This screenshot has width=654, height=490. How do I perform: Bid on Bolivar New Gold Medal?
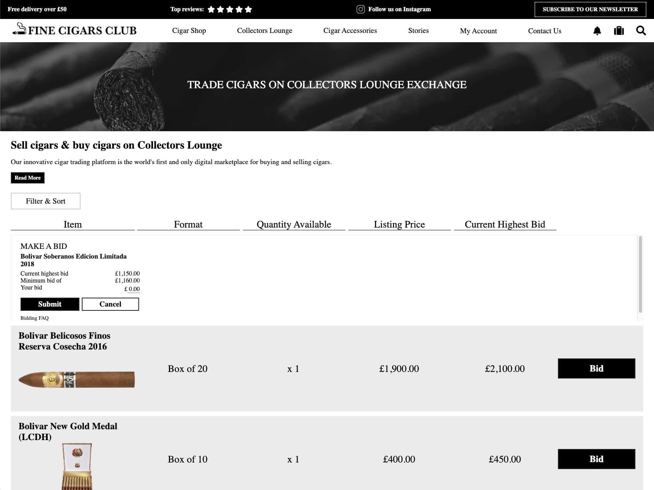point(596,459)
